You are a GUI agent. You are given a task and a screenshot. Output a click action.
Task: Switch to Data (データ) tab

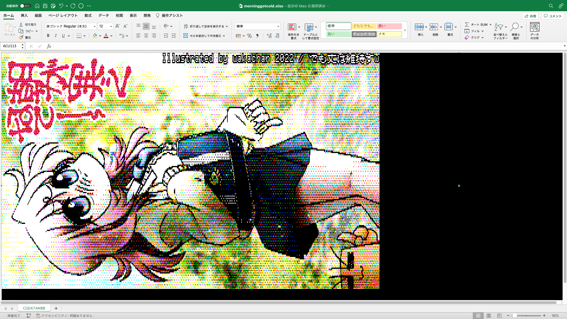pos(104,15)
